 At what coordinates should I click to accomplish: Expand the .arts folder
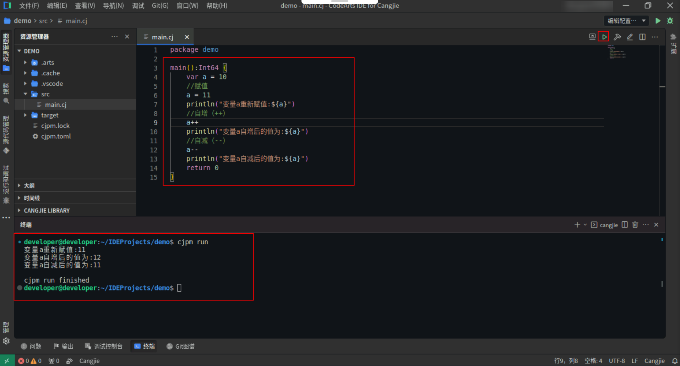[25, 62]
